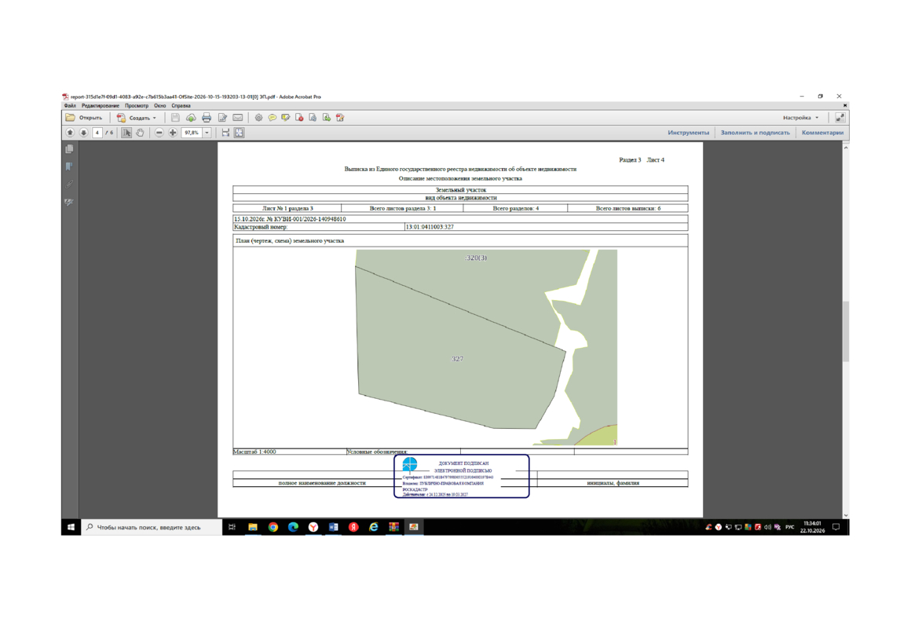The image size is (911, 644).
Task: Toggle read mode icon at toolbar right
Action: pos(840,117)
